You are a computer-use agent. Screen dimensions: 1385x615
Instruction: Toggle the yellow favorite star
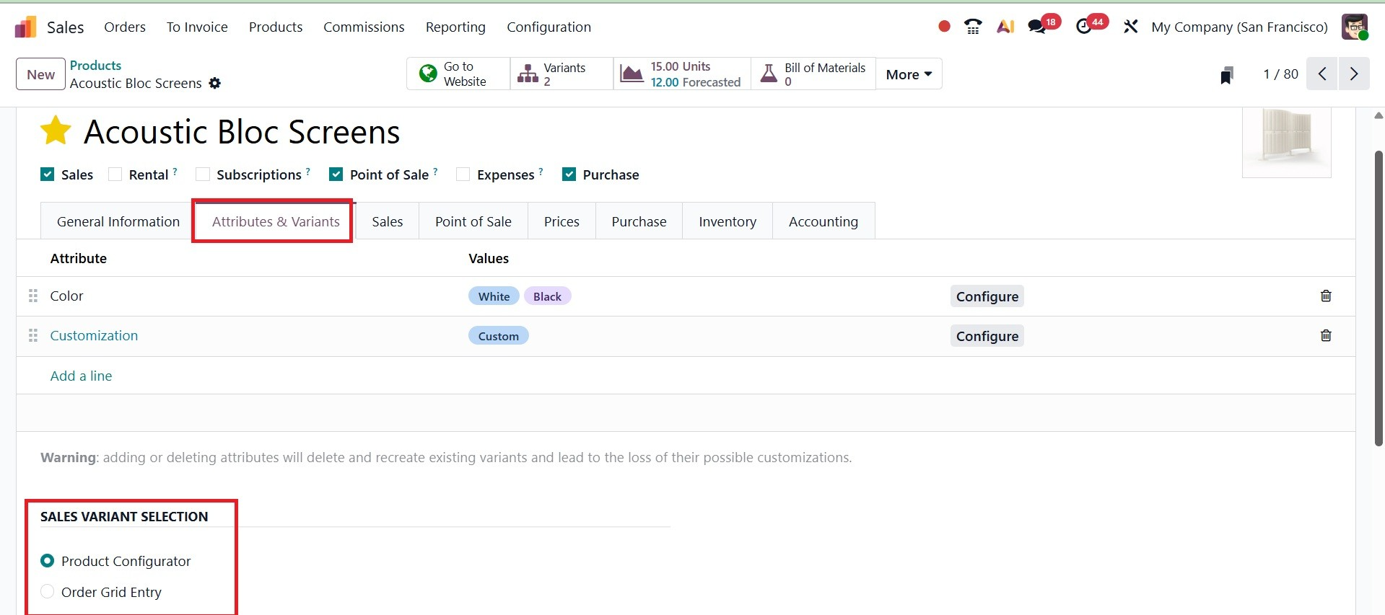[x=56, y=131]
